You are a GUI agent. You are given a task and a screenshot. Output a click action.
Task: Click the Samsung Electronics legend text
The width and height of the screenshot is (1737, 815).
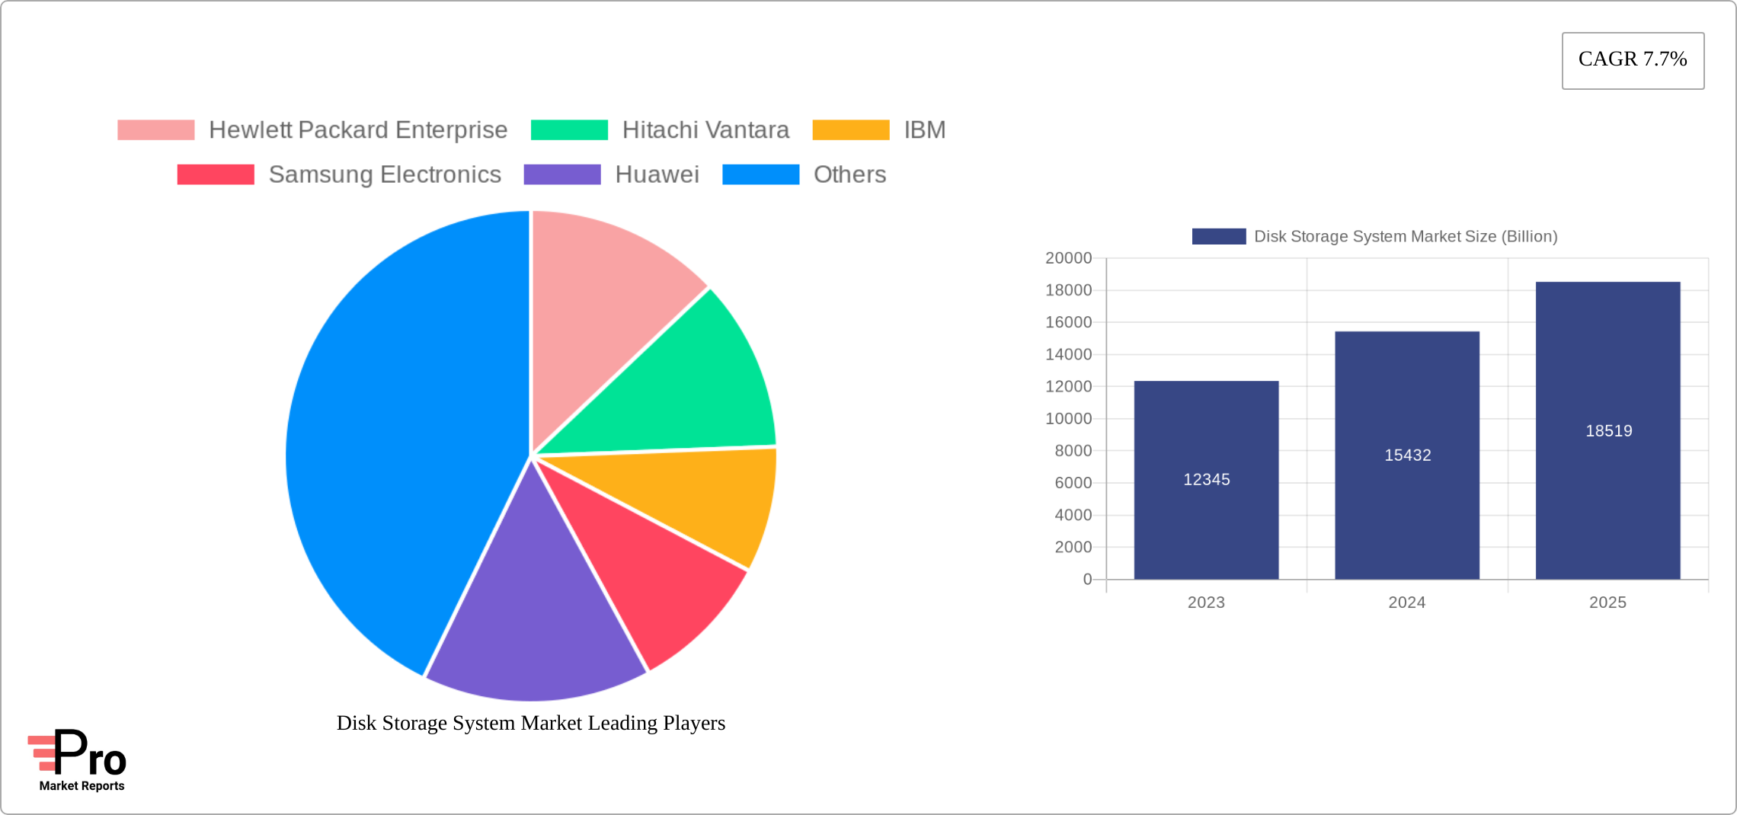click(x=384, y=174)
